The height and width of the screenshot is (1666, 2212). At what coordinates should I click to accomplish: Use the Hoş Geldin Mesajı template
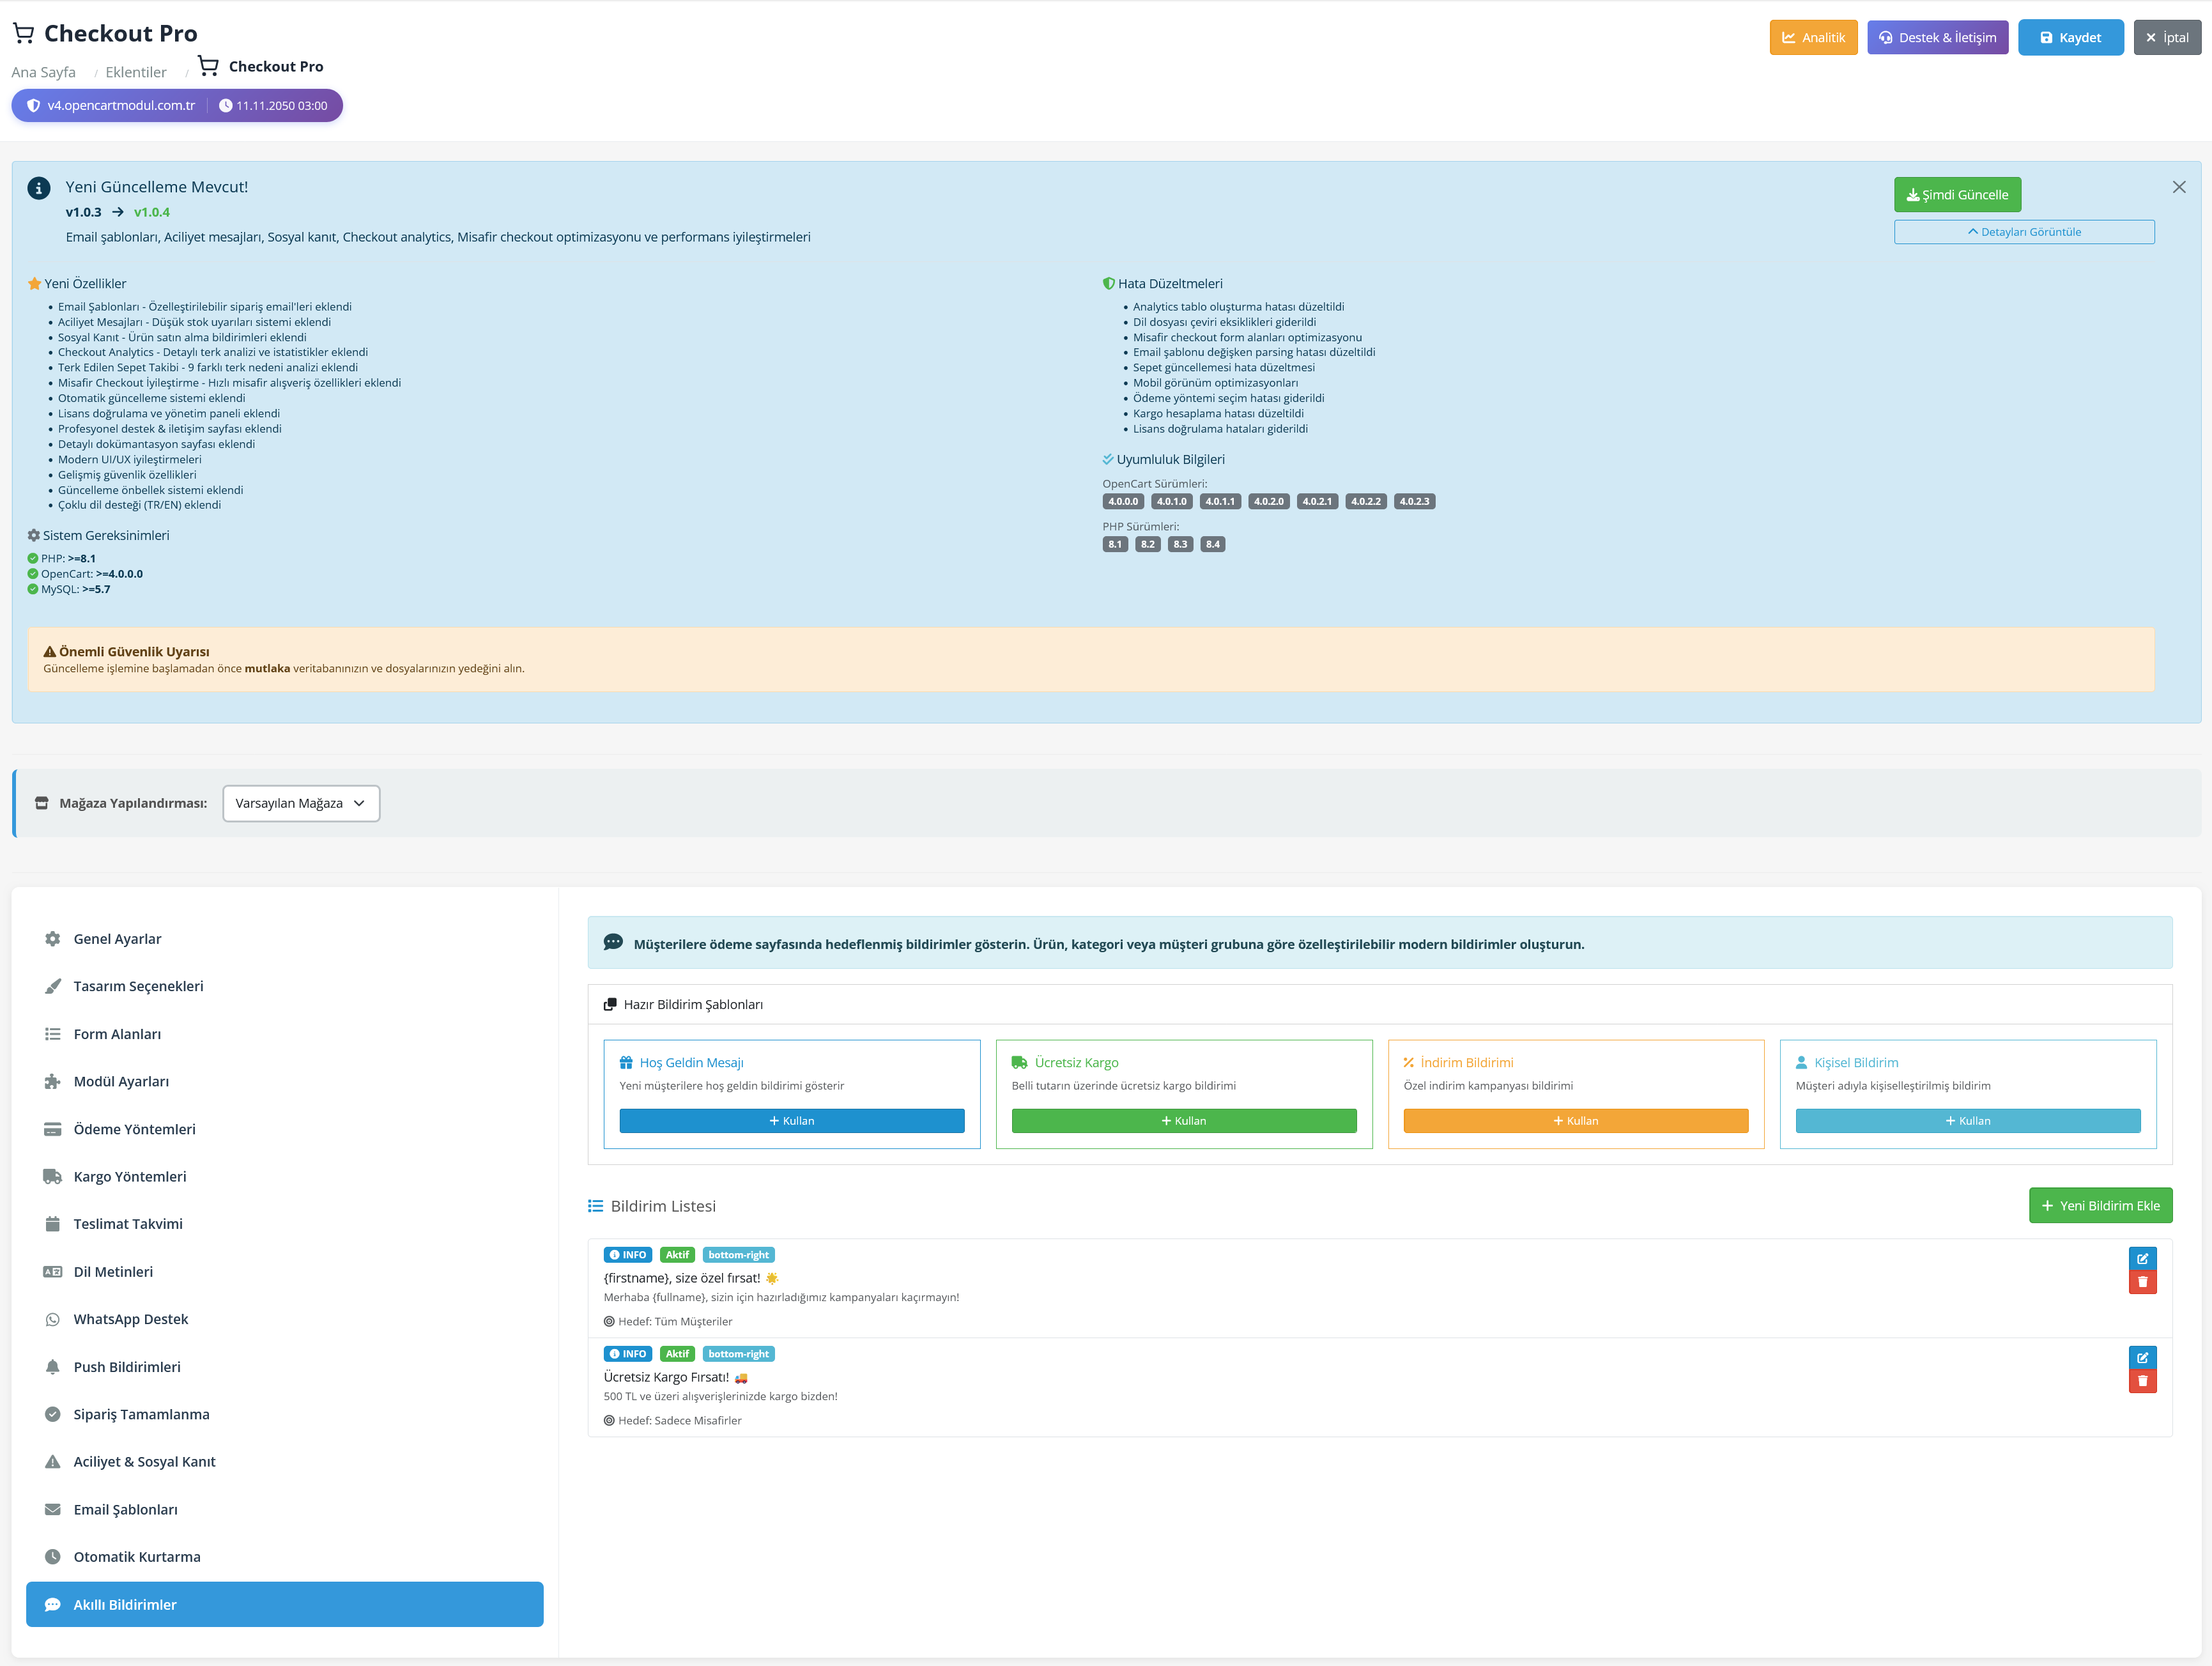(791, 1121)
